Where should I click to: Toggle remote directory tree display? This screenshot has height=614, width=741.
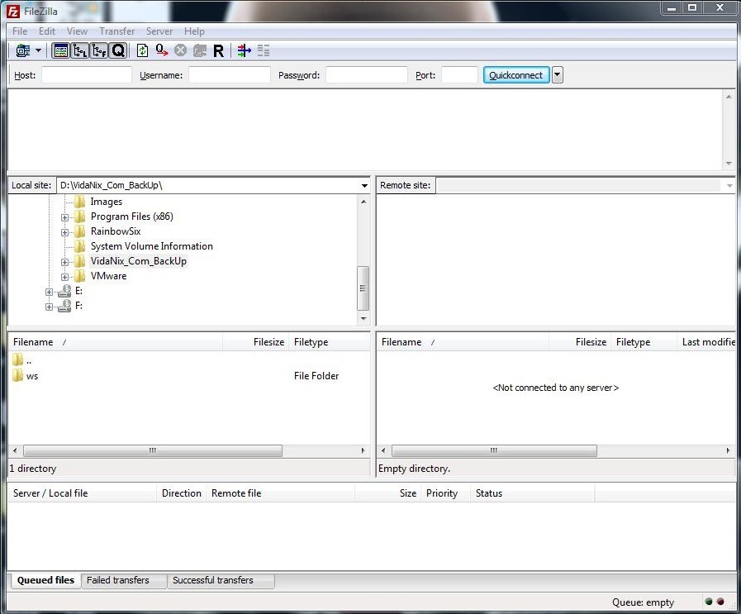pos(99,50)
